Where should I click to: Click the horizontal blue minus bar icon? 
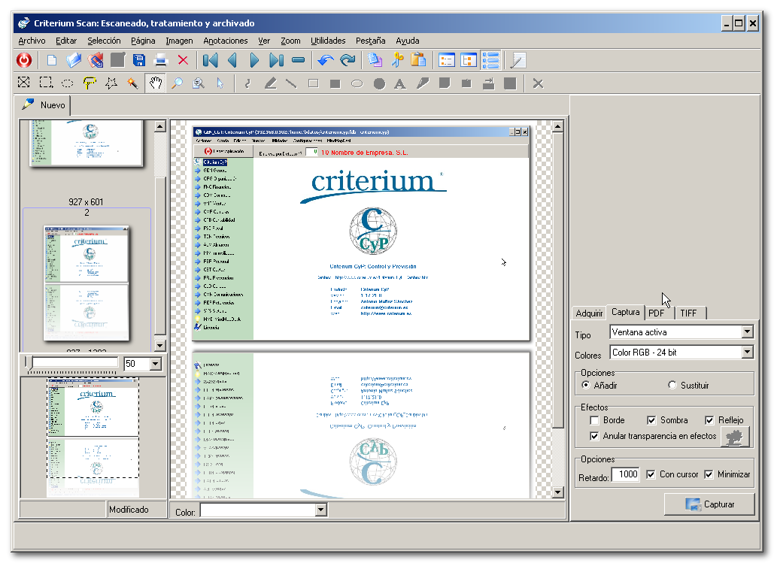(298, 60)
